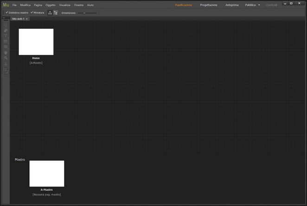Select the Crop tool in the toolbox
This screenshot has width=307, height=206.
pos(6,30)
